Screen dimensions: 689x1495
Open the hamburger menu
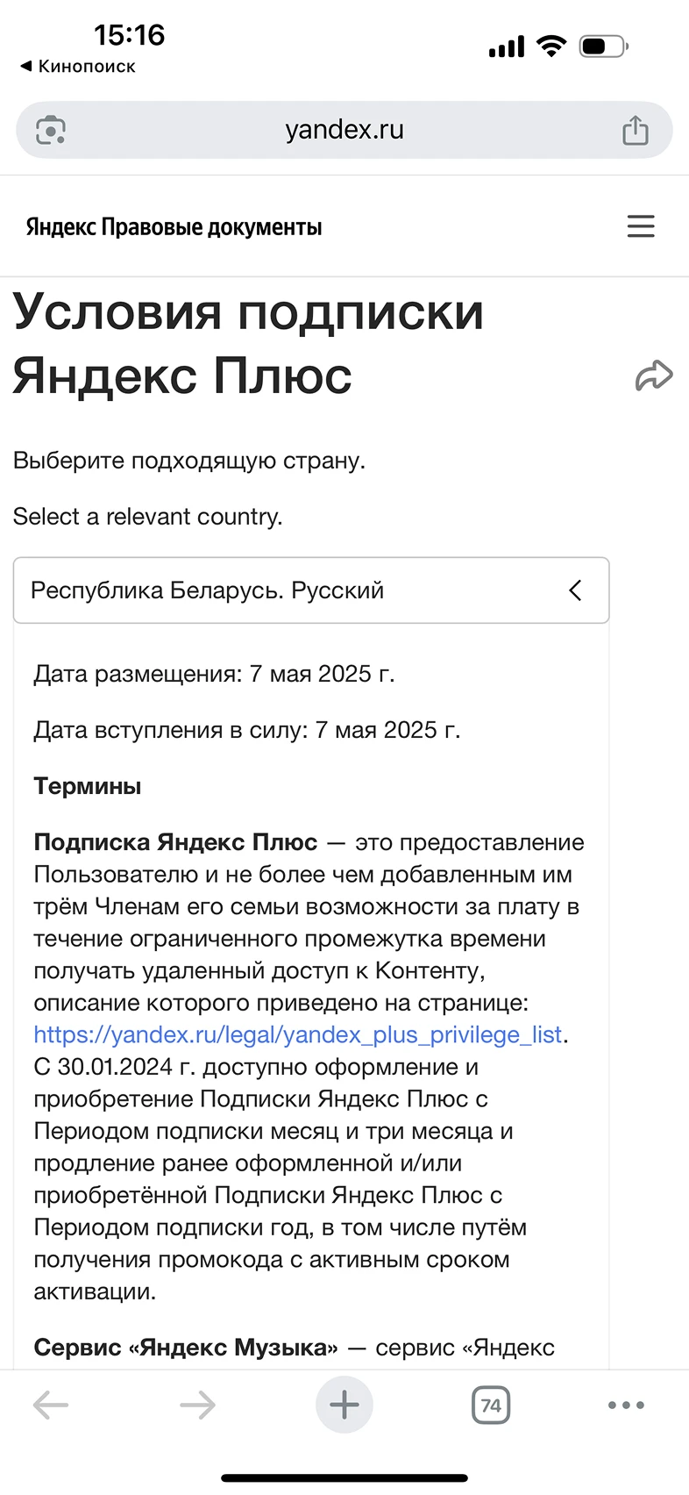pos(641,226)
